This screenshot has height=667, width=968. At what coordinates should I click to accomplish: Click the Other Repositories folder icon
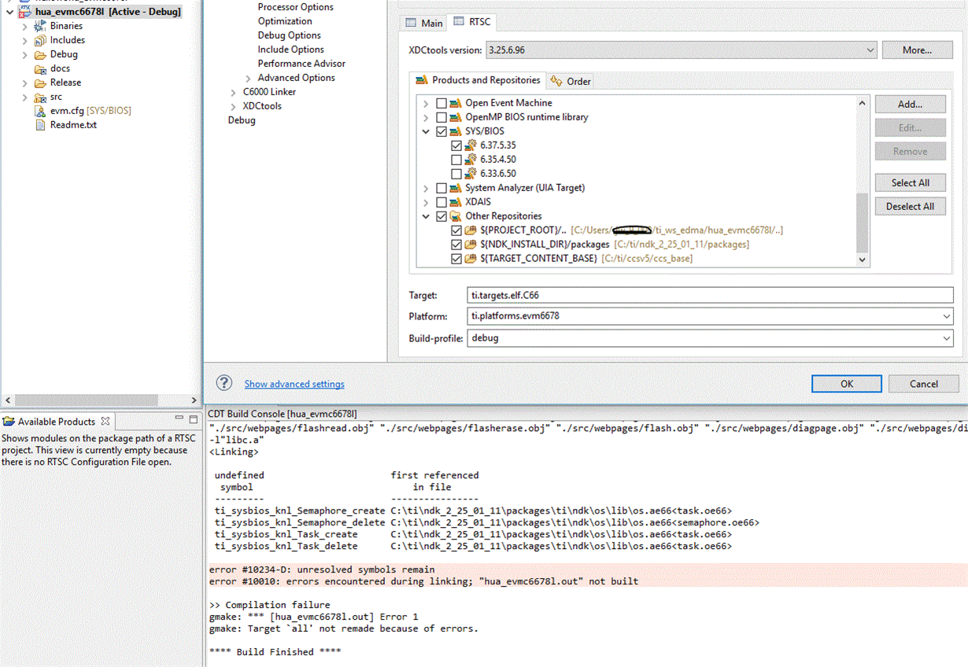[455, 216]
